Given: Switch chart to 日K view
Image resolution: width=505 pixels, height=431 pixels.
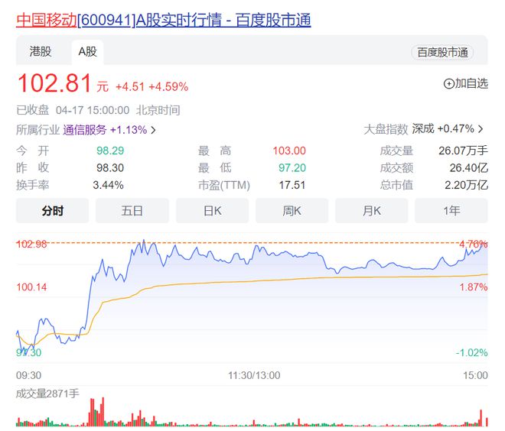Looking at the screenshot, I should coord(212,211).
